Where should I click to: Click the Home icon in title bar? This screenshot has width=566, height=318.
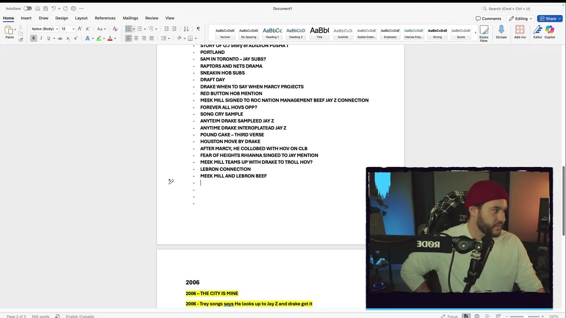38,8
